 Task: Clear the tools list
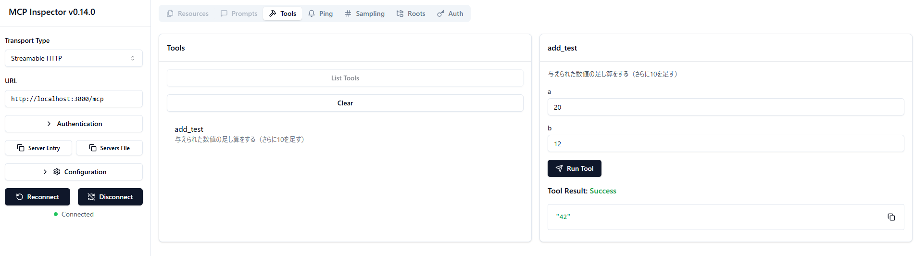coord(345,103)
